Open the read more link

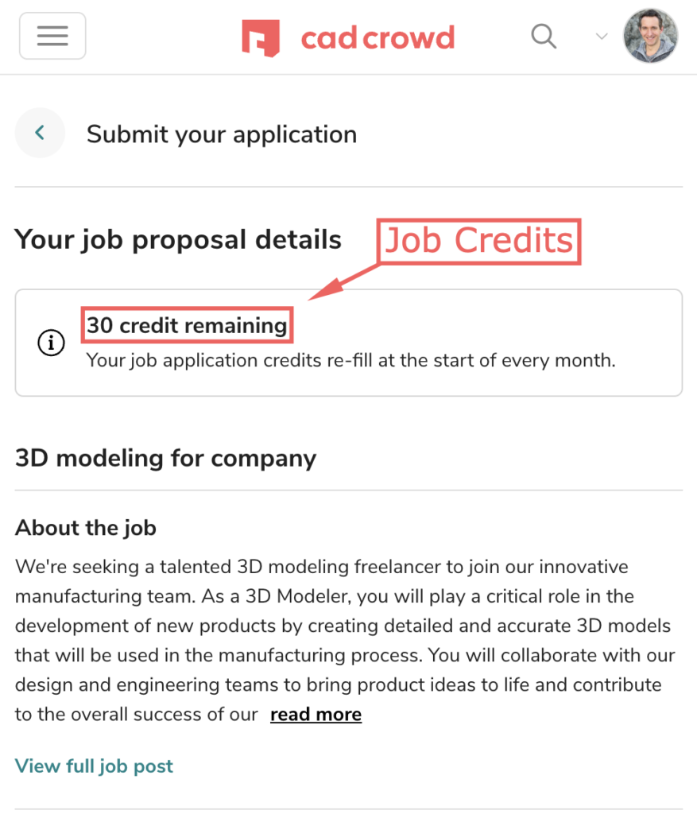pyautogui.click(x=316, y=714)
